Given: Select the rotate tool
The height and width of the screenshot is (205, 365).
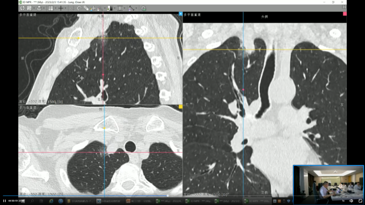Looking at the screenshot, I should click(79, 8).
